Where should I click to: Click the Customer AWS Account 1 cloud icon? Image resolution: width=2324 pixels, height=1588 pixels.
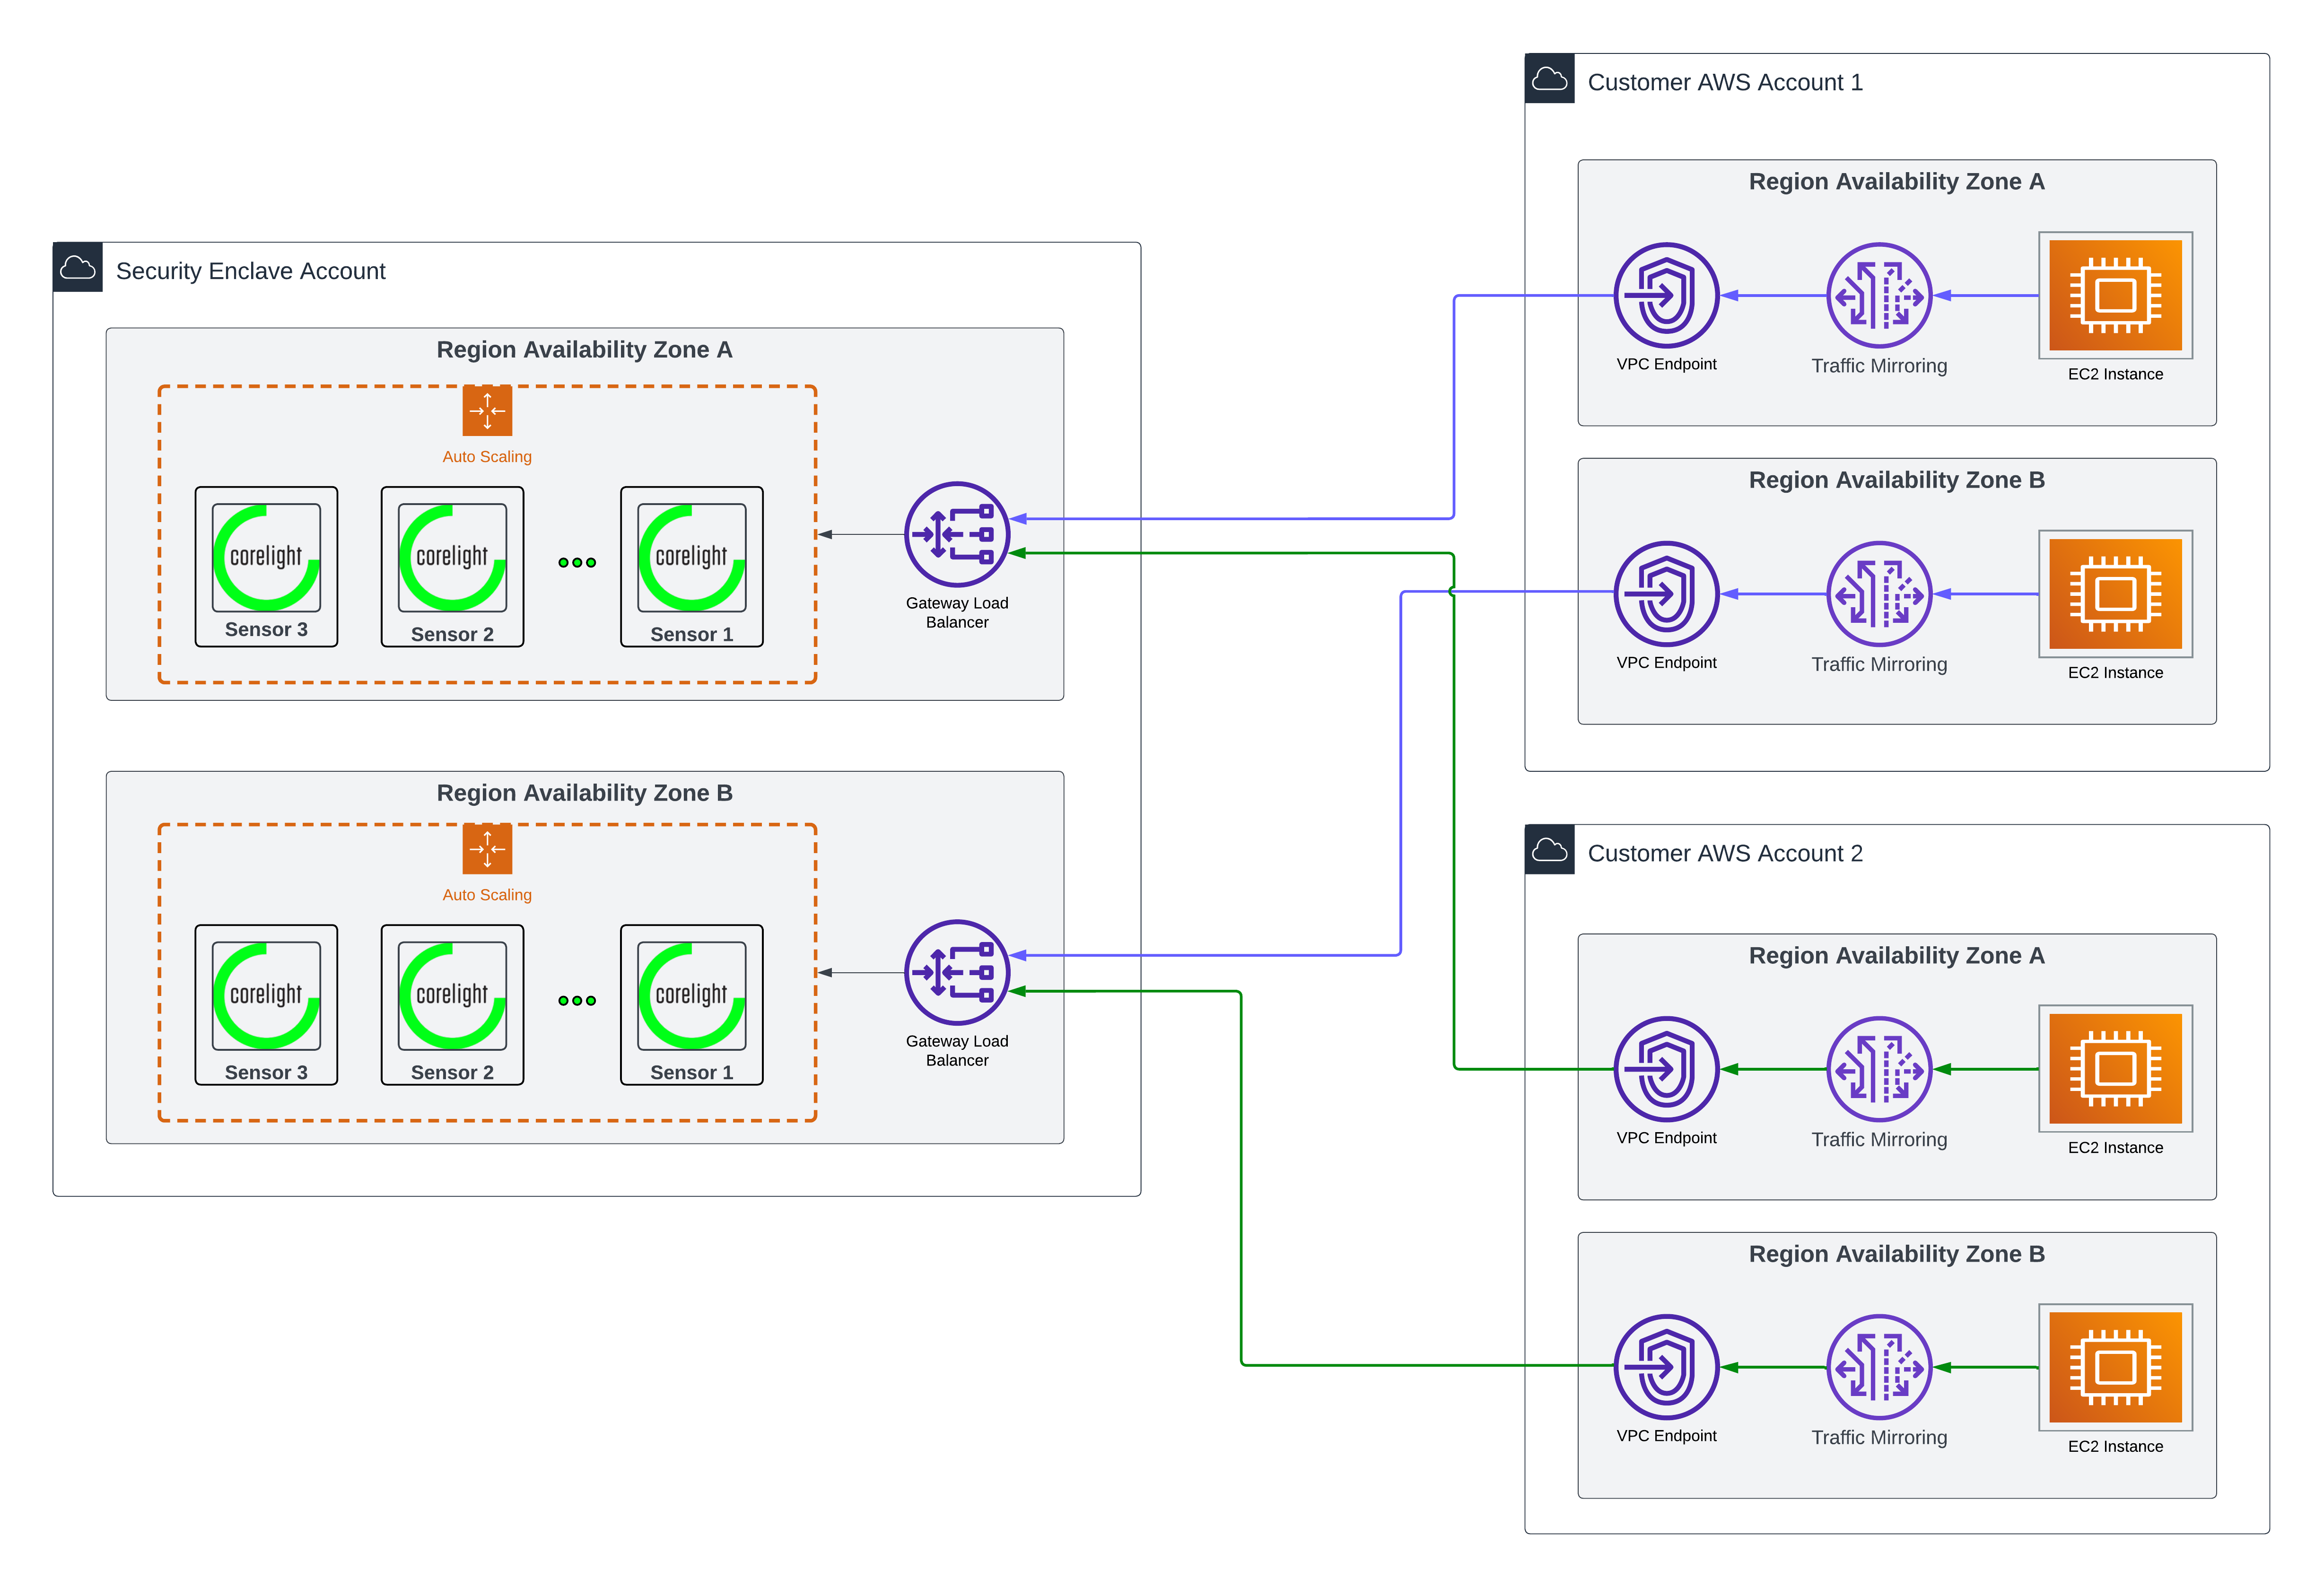(x=1549, y=79)
